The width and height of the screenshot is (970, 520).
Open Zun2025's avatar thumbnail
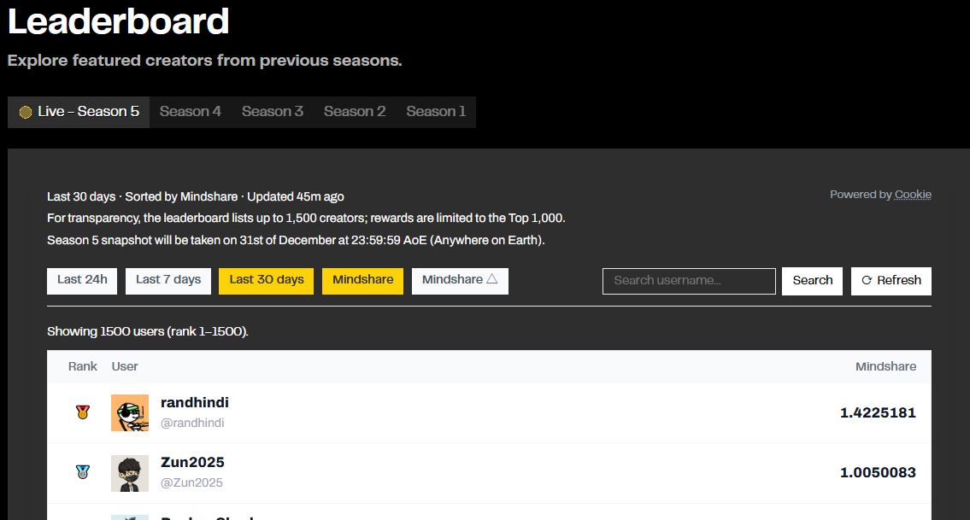(x=130, y=473)
